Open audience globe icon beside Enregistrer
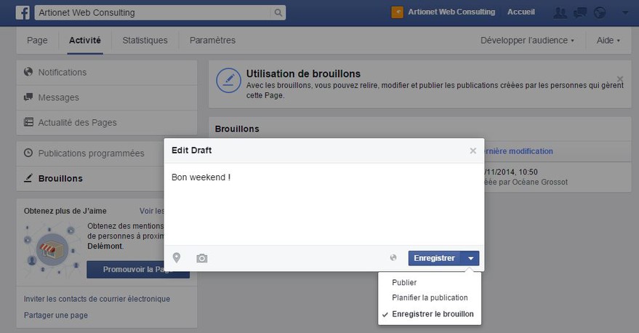 393,257
